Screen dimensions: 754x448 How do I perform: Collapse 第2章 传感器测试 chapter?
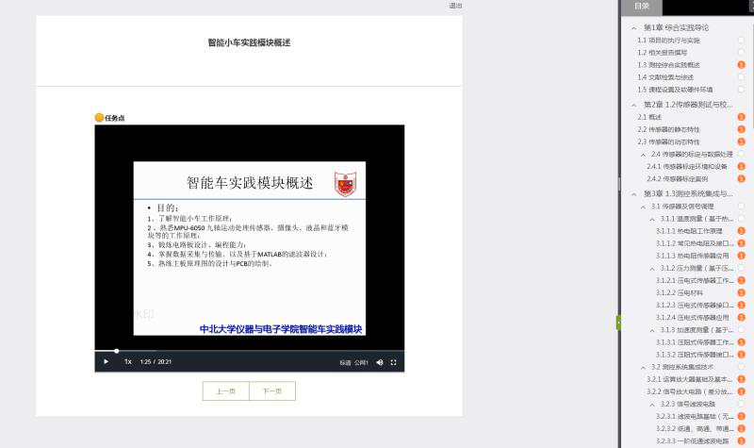(634, 105)
